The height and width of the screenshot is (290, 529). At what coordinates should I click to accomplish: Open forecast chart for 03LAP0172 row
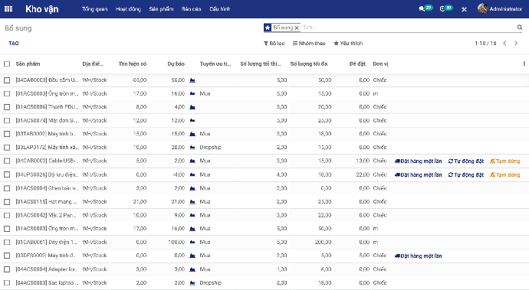(192, 148)
